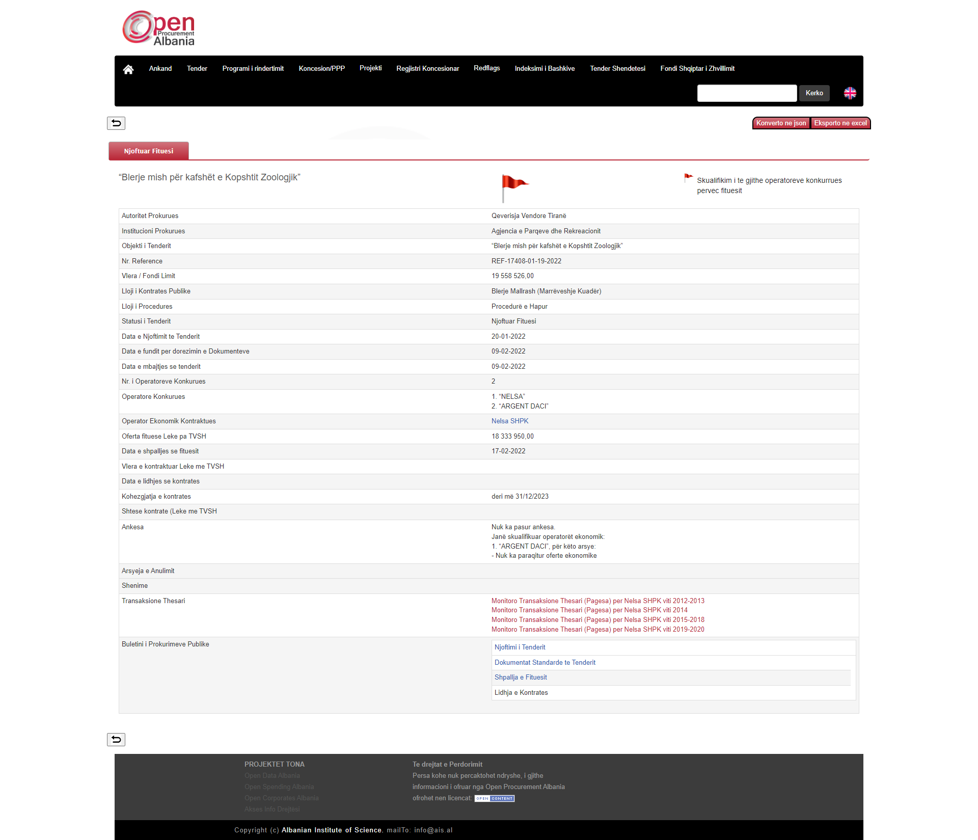
Task: Switch language via the UK flag icon
Action: coord(850,93)
